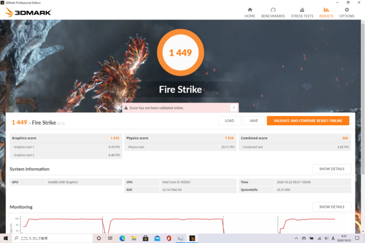Click the 1 449 score circle
Screen dimensions: 365x243
coord(181,53)
